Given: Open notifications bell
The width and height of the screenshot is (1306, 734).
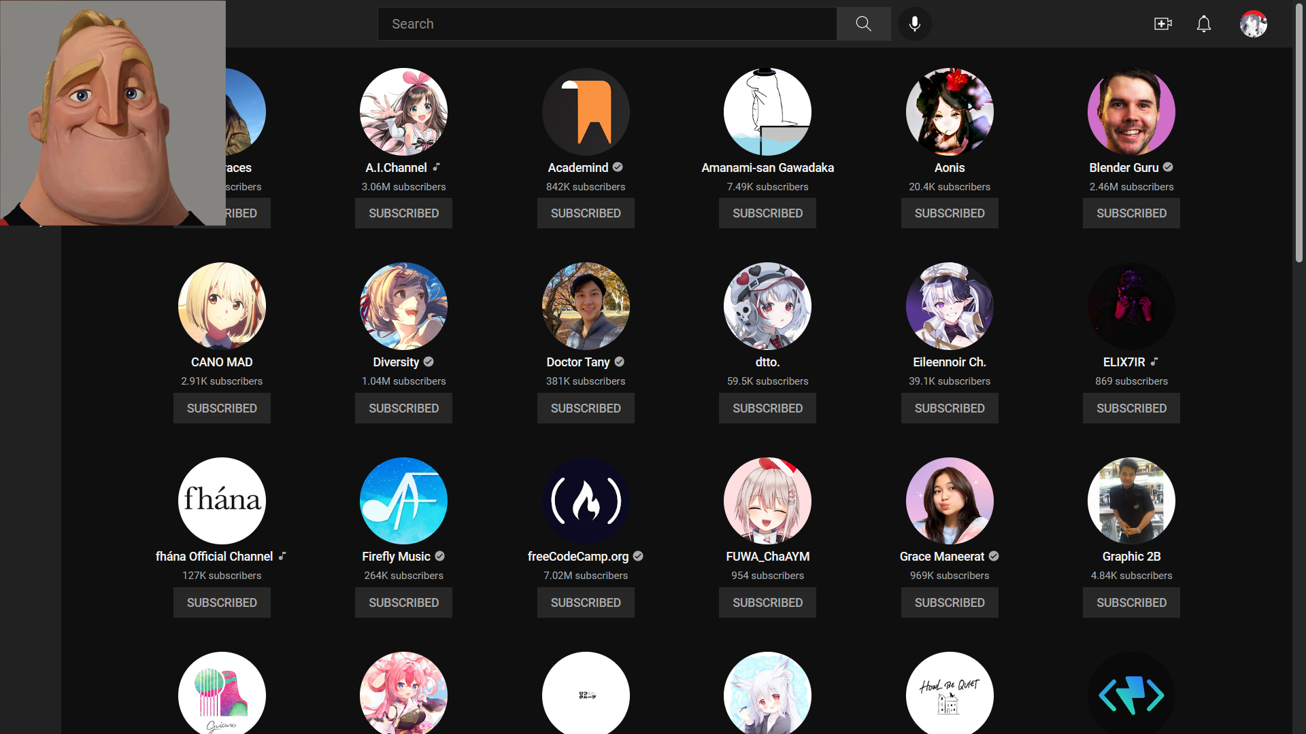Looking at the screenshot, I should point(1203,24).
